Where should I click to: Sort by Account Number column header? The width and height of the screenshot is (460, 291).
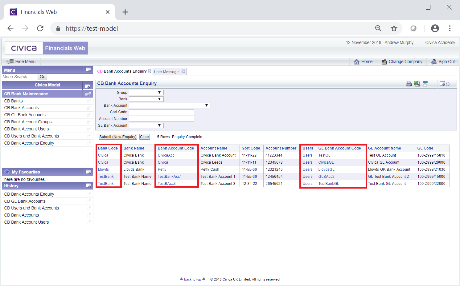(x=281, y=148)
